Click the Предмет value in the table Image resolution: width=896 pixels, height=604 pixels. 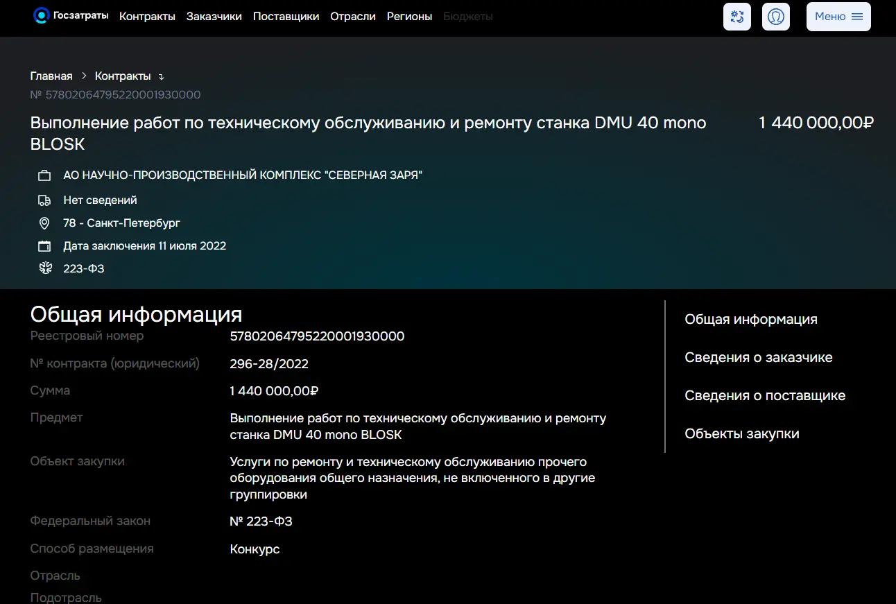point(418,426)
